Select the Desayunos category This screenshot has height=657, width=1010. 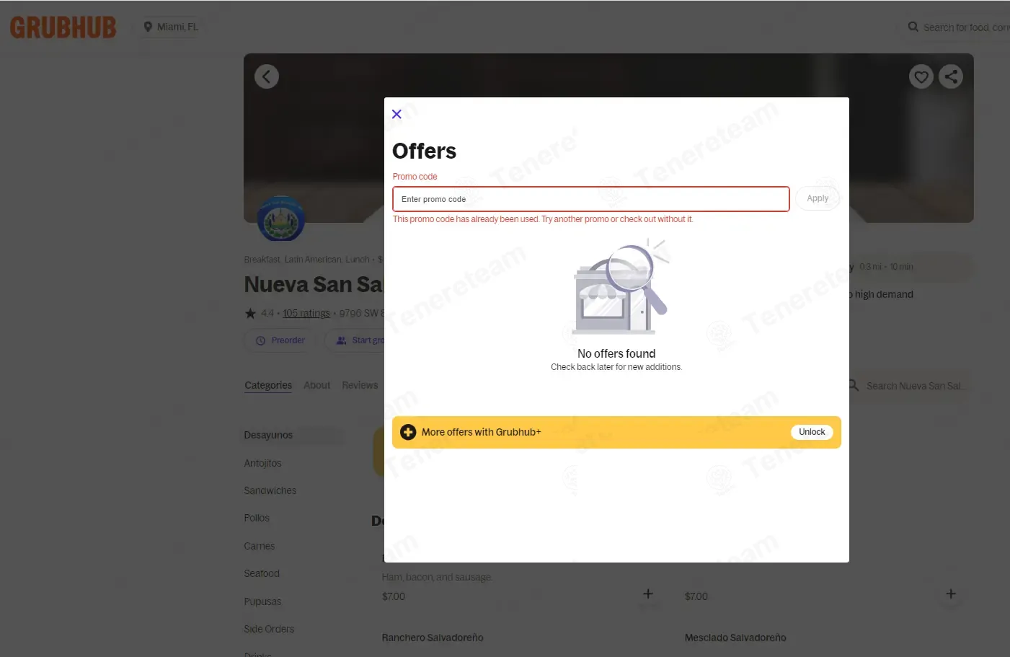[268, 435]
